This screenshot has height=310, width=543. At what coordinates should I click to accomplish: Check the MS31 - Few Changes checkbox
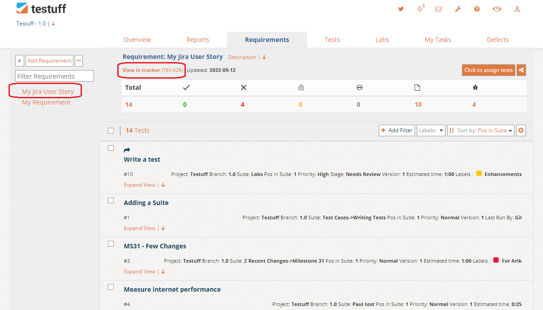(111, 243)
